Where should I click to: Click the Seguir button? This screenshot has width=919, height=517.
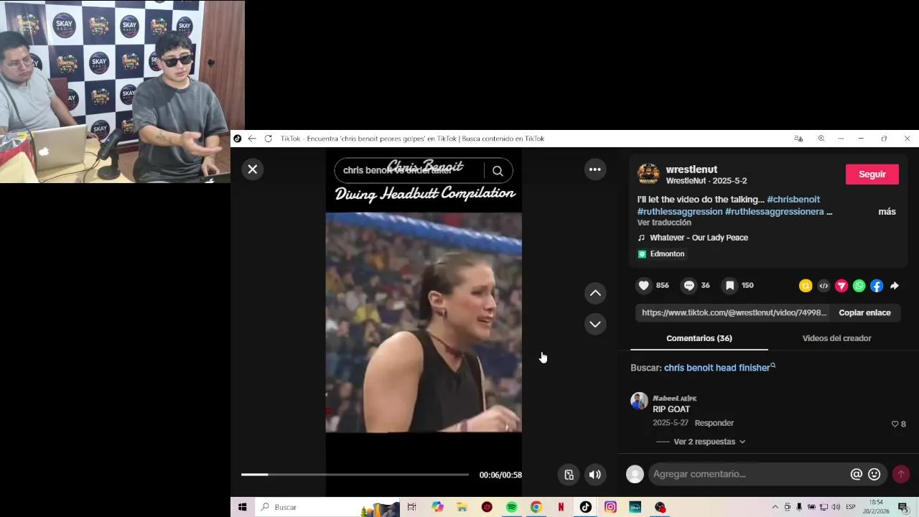pos(872,174)
